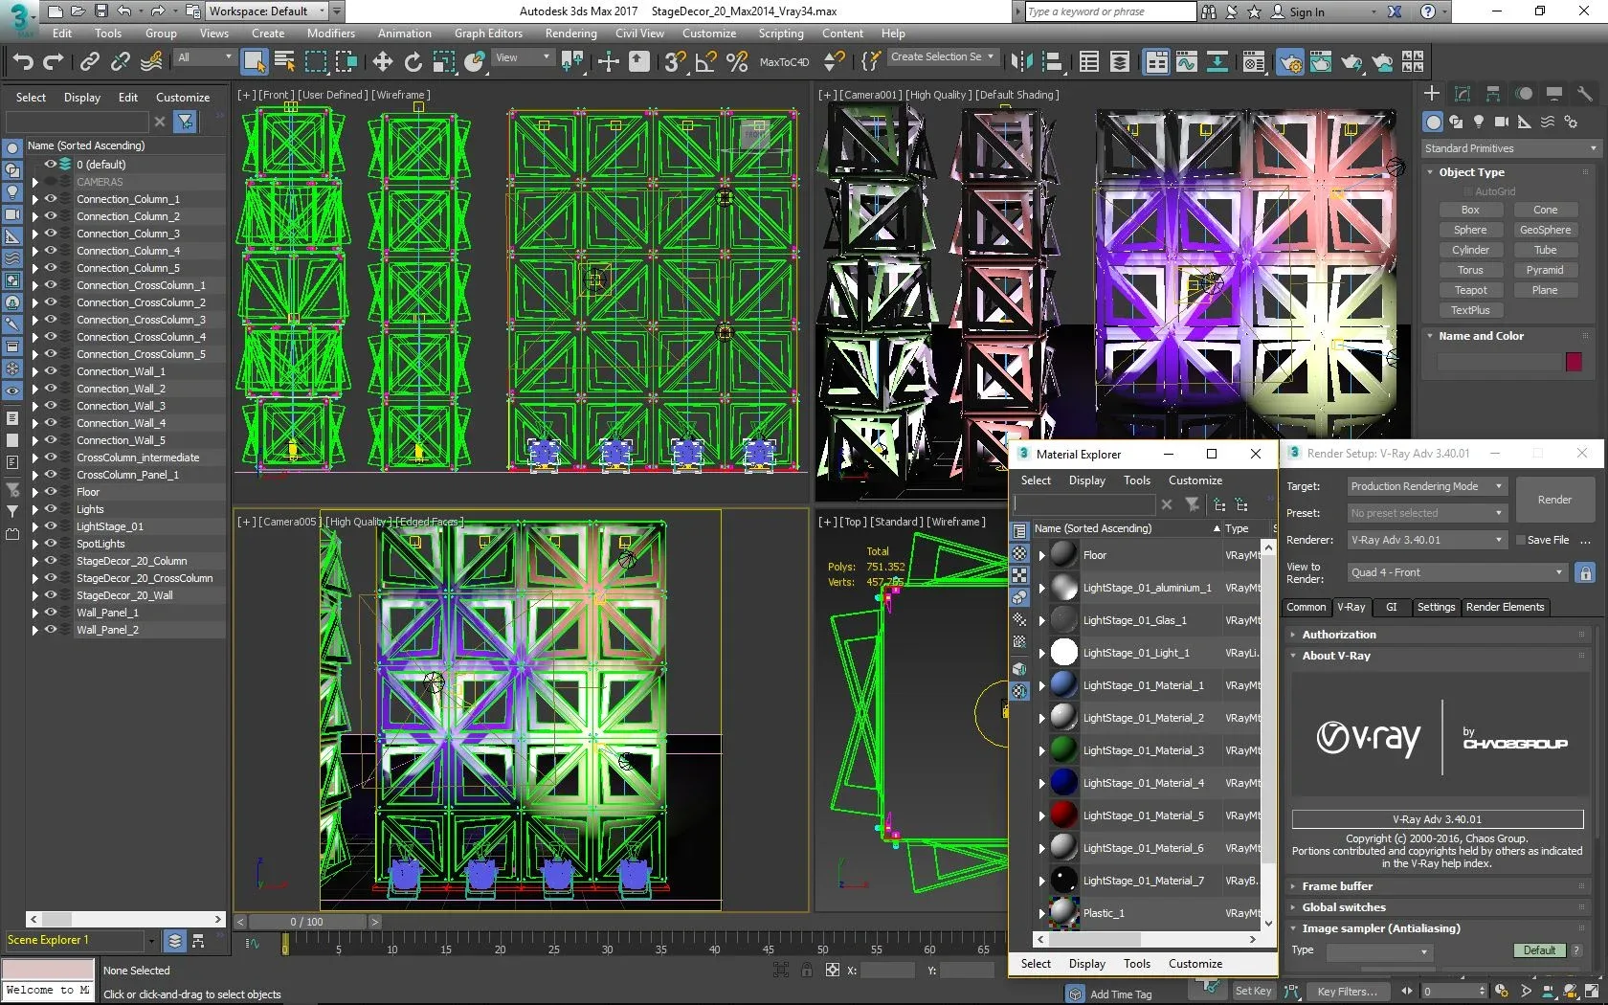Toggle the Layer Explorer icon
This screenshot has height=1005, width=1608.
coord(1120,62)
